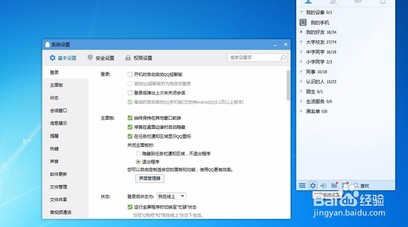This screenshot has width=408, height=227.
Task: Expand 黑名单 0/0 group
Action: point(302,111)
